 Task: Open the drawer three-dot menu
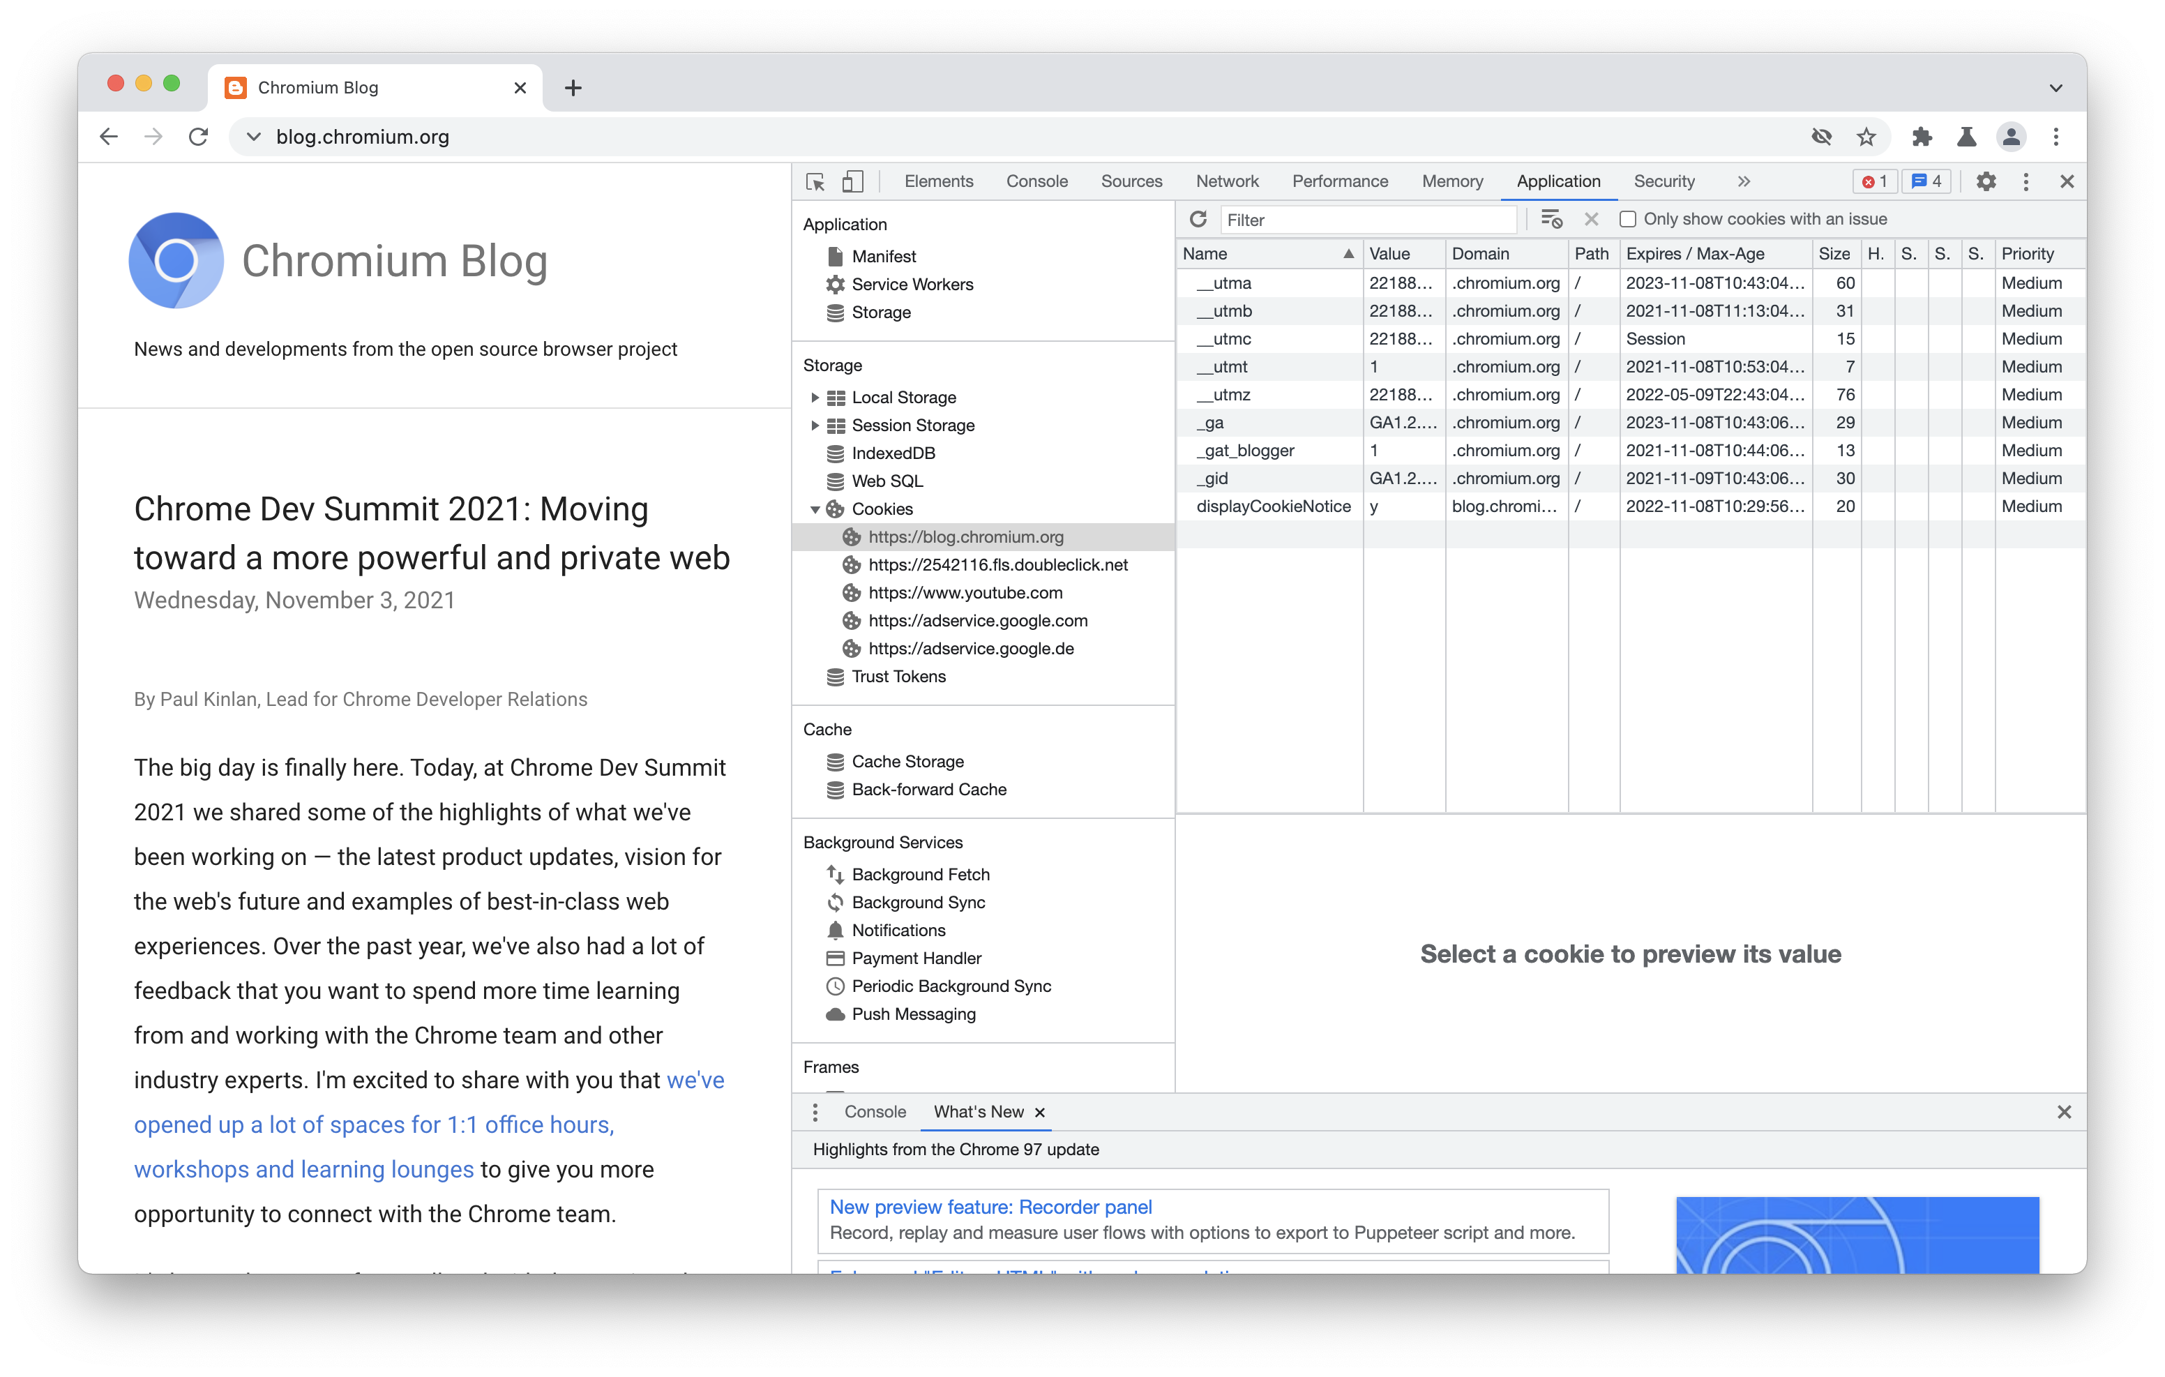[815, 1113]
